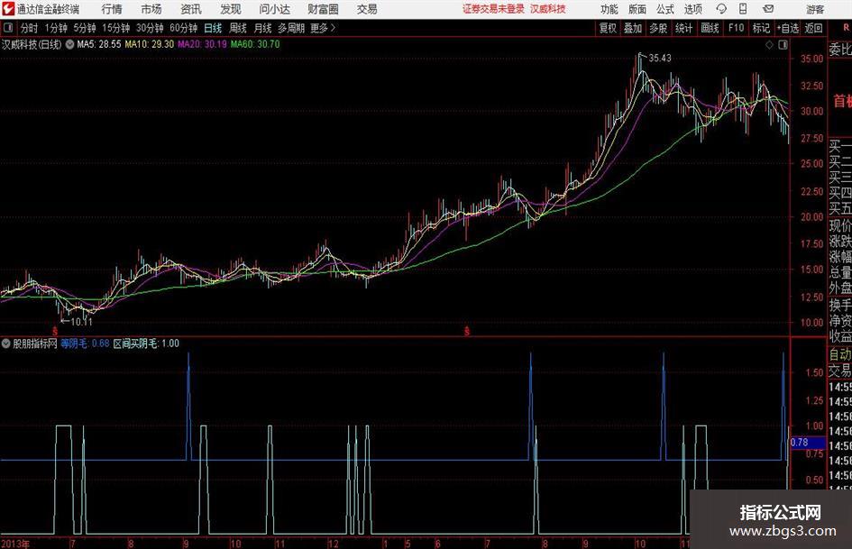Switch to the 30分钟 period tab
The image size is (852, 549).
coord(150,28)
